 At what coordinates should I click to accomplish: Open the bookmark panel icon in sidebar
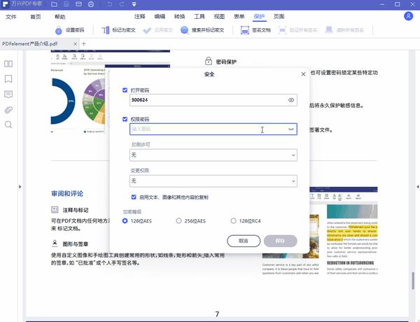8,79
